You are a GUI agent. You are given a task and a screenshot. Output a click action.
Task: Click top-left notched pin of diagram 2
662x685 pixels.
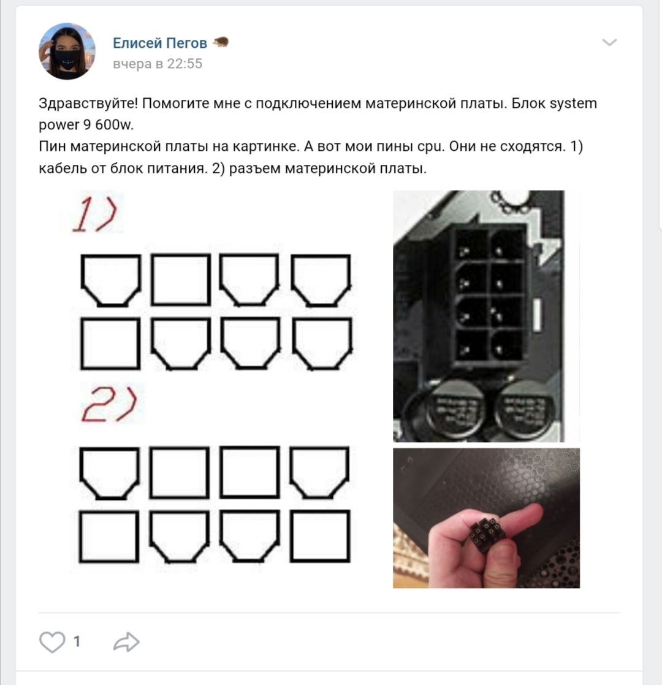[110, 473]
